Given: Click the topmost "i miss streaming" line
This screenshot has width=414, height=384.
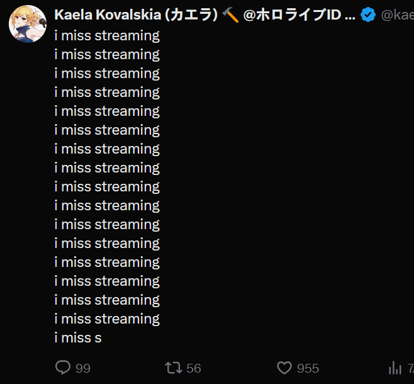Looking at the screenshot, I should click(x=107, y=36).
